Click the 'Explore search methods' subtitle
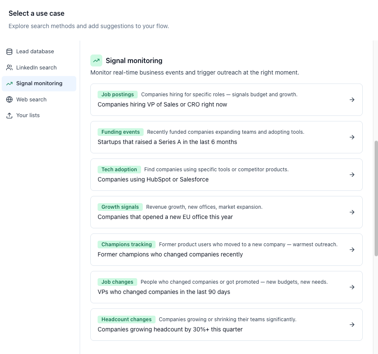Screen dimensions: 378x354 click(x=89, y=26)
